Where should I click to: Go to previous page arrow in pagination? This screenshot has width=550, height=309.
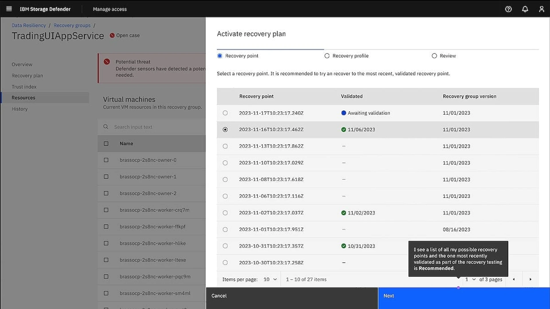[514, 279]
